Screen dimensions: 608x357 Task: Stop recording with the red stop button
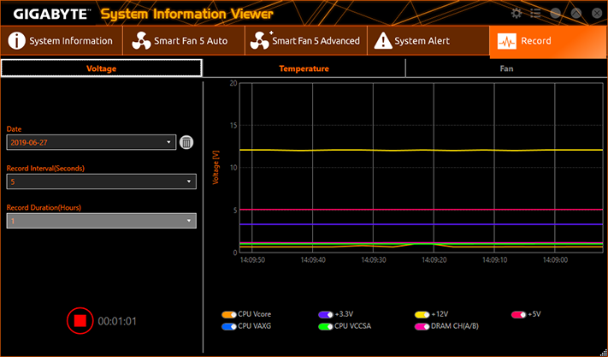pos(80,321)
